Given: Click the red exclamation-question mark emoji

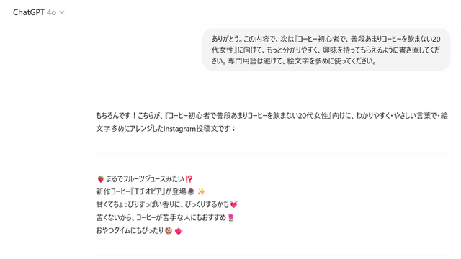Looking at the screenshot, I should tap(189, 179).
